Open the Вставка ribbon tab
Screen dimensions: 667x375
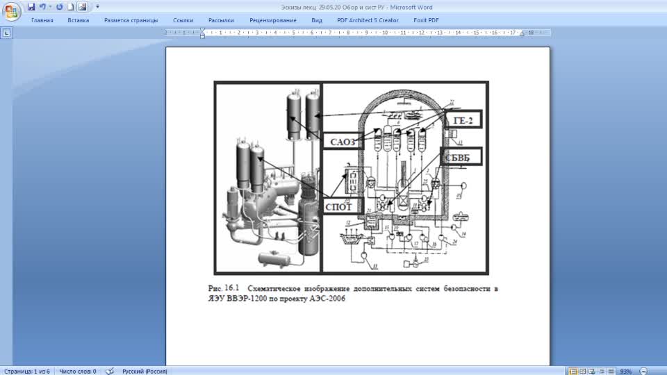[x=79, y=20]
